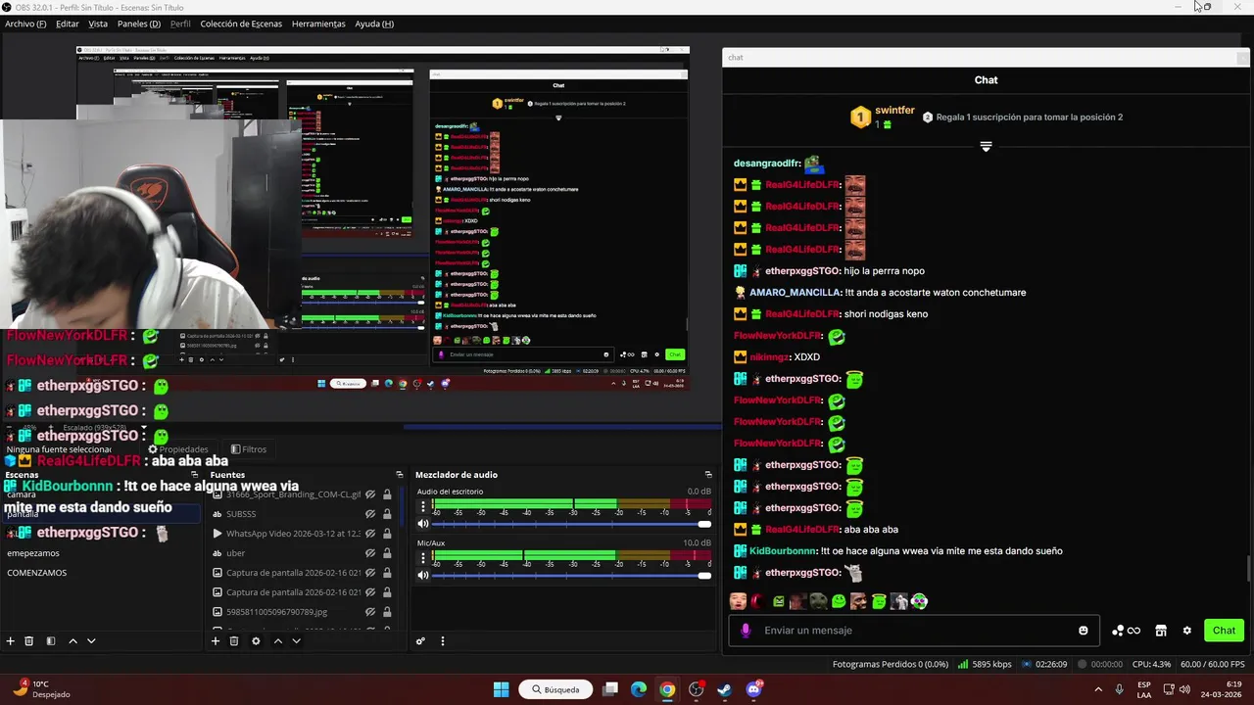
Task: Toggle lock on 31666_Sport_Branding source
Action: [x=387, y=494]
